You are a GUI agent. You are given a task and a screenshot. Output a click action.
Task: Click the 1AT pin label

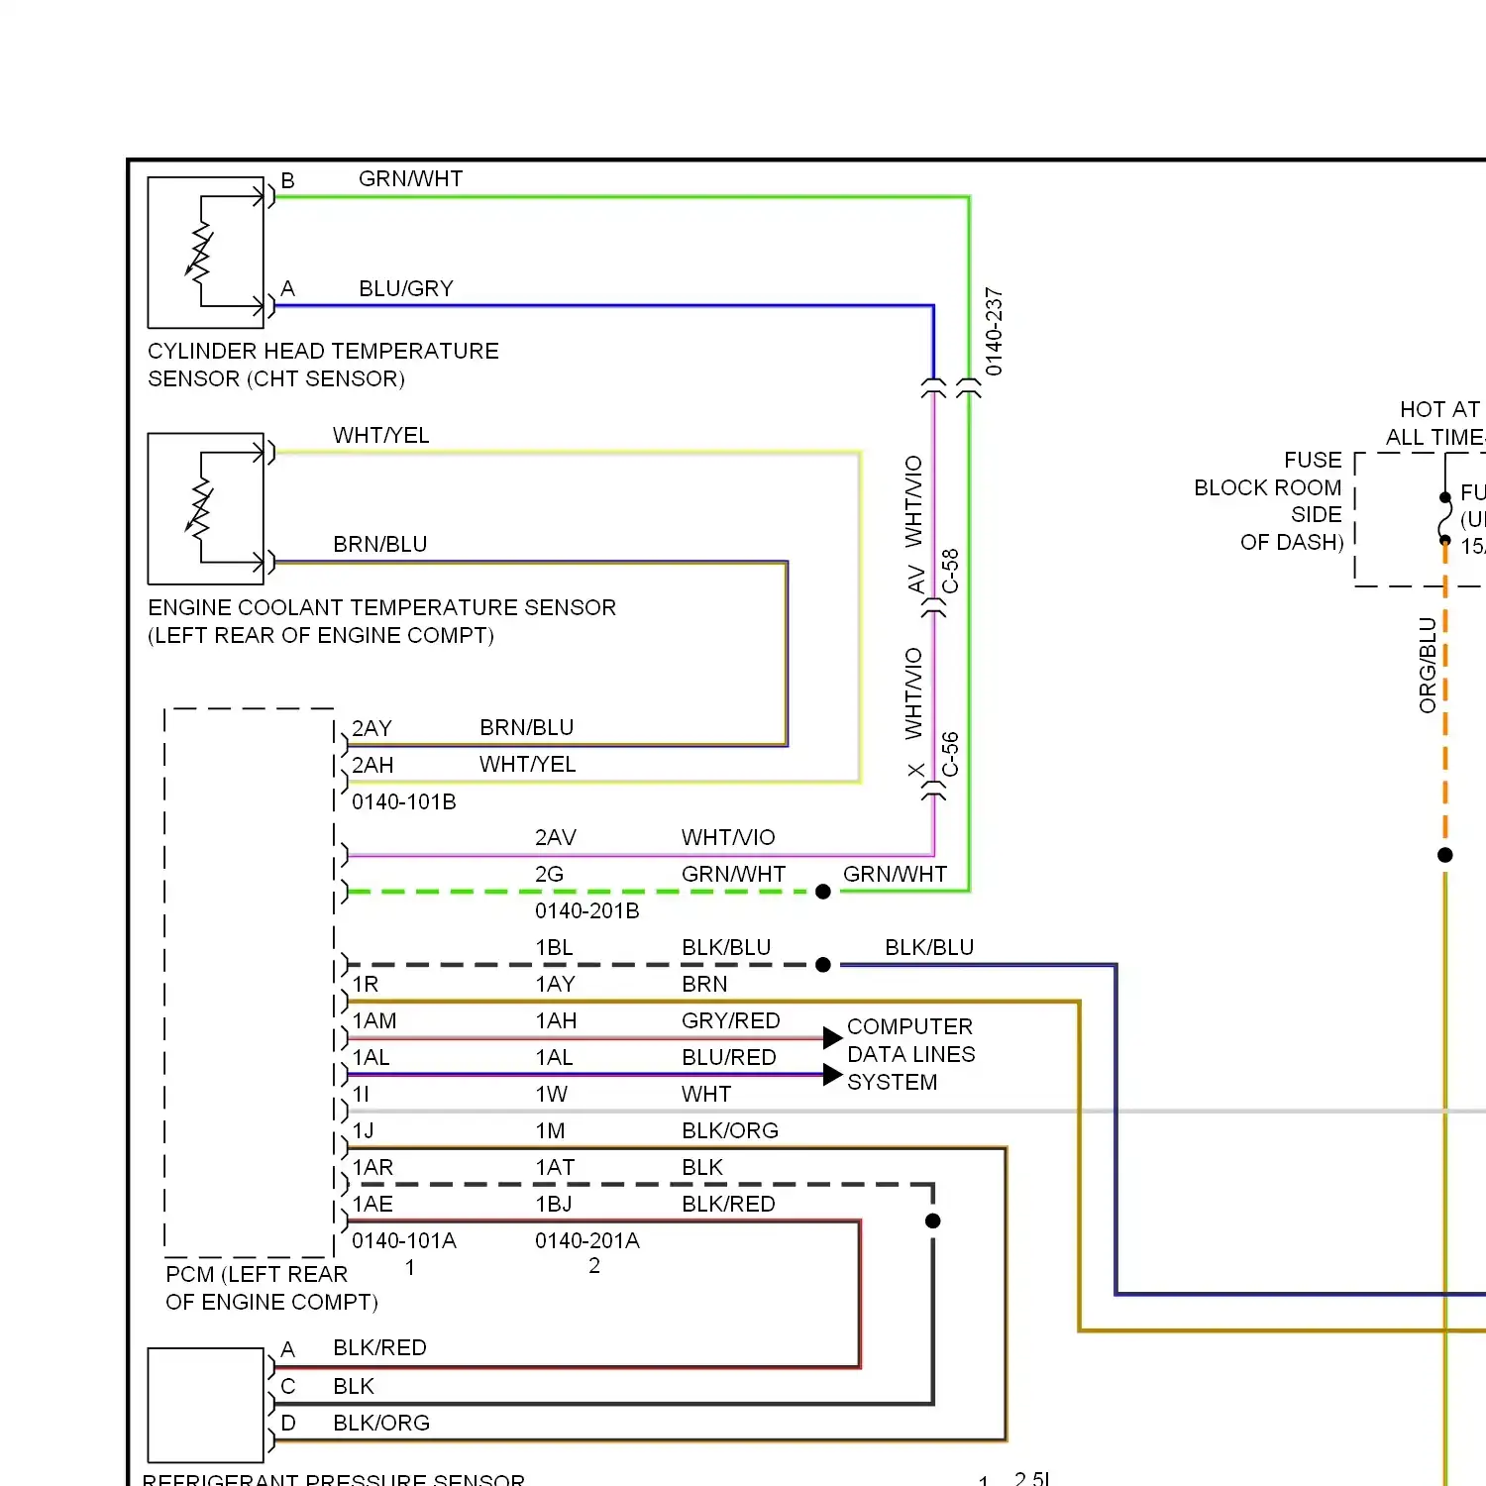point(556,1167)
